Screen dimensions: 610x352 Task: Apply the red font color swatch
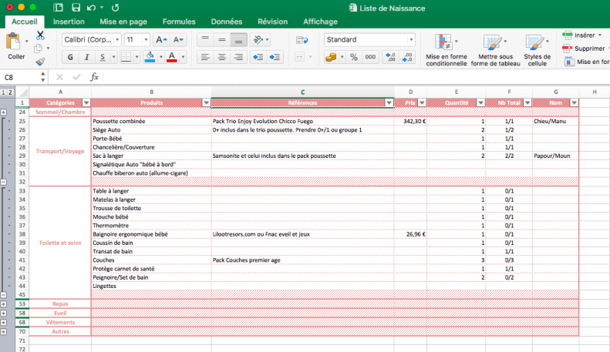[x=171, y=57]
